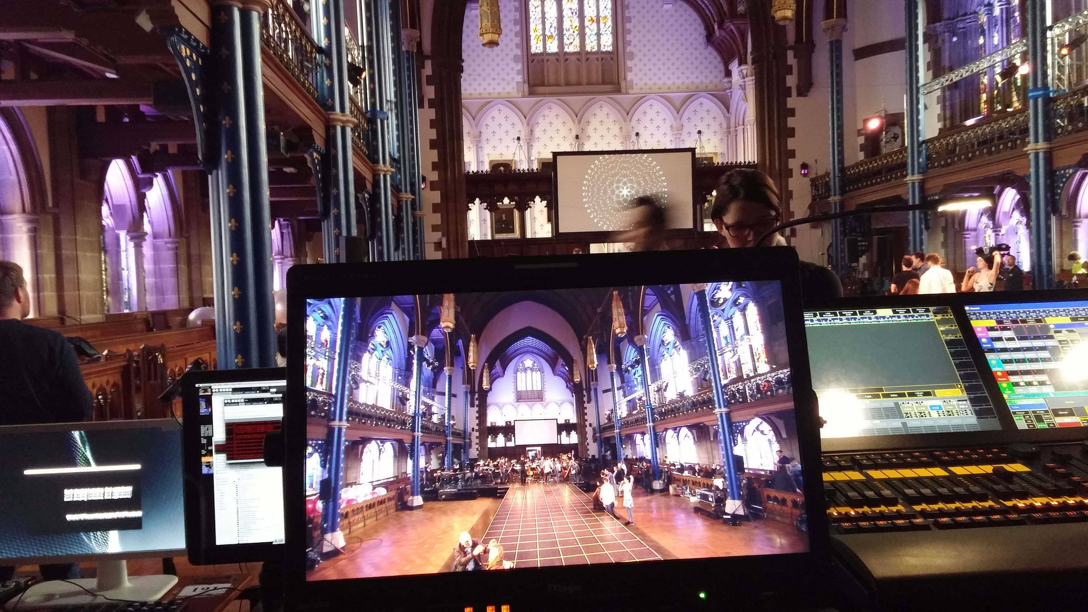Open the pink Effect pool header
Screen dimensions: 1088x612
point(981,332)
